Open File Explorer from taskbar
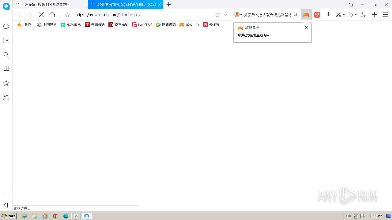This screenshot has width=392, height=220. 35,216
